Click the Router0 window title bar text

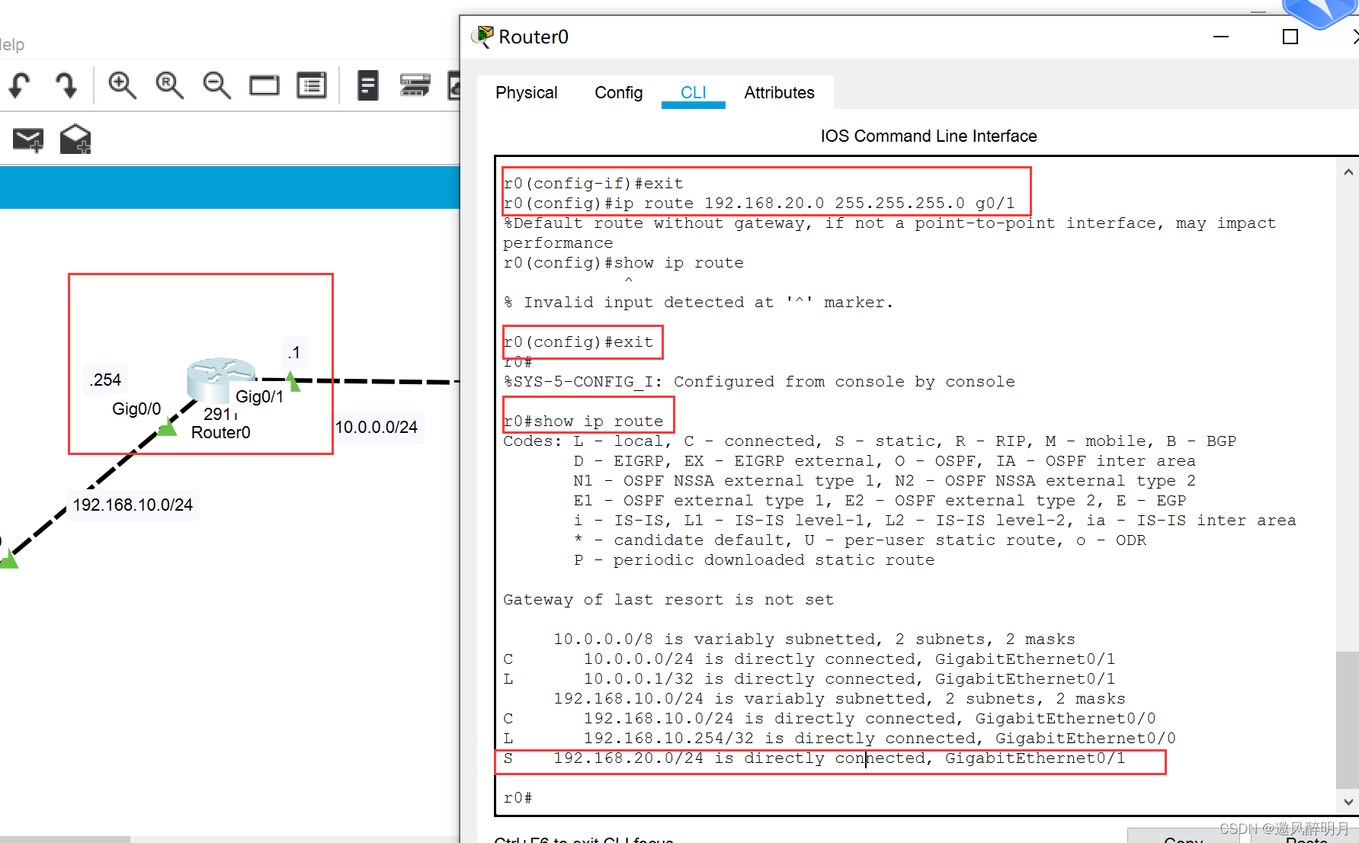coord(534,37)
